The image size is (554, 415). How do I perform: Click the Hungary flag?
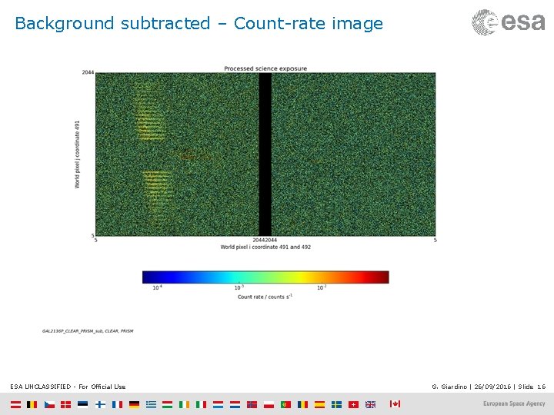(x=167, y=404)
